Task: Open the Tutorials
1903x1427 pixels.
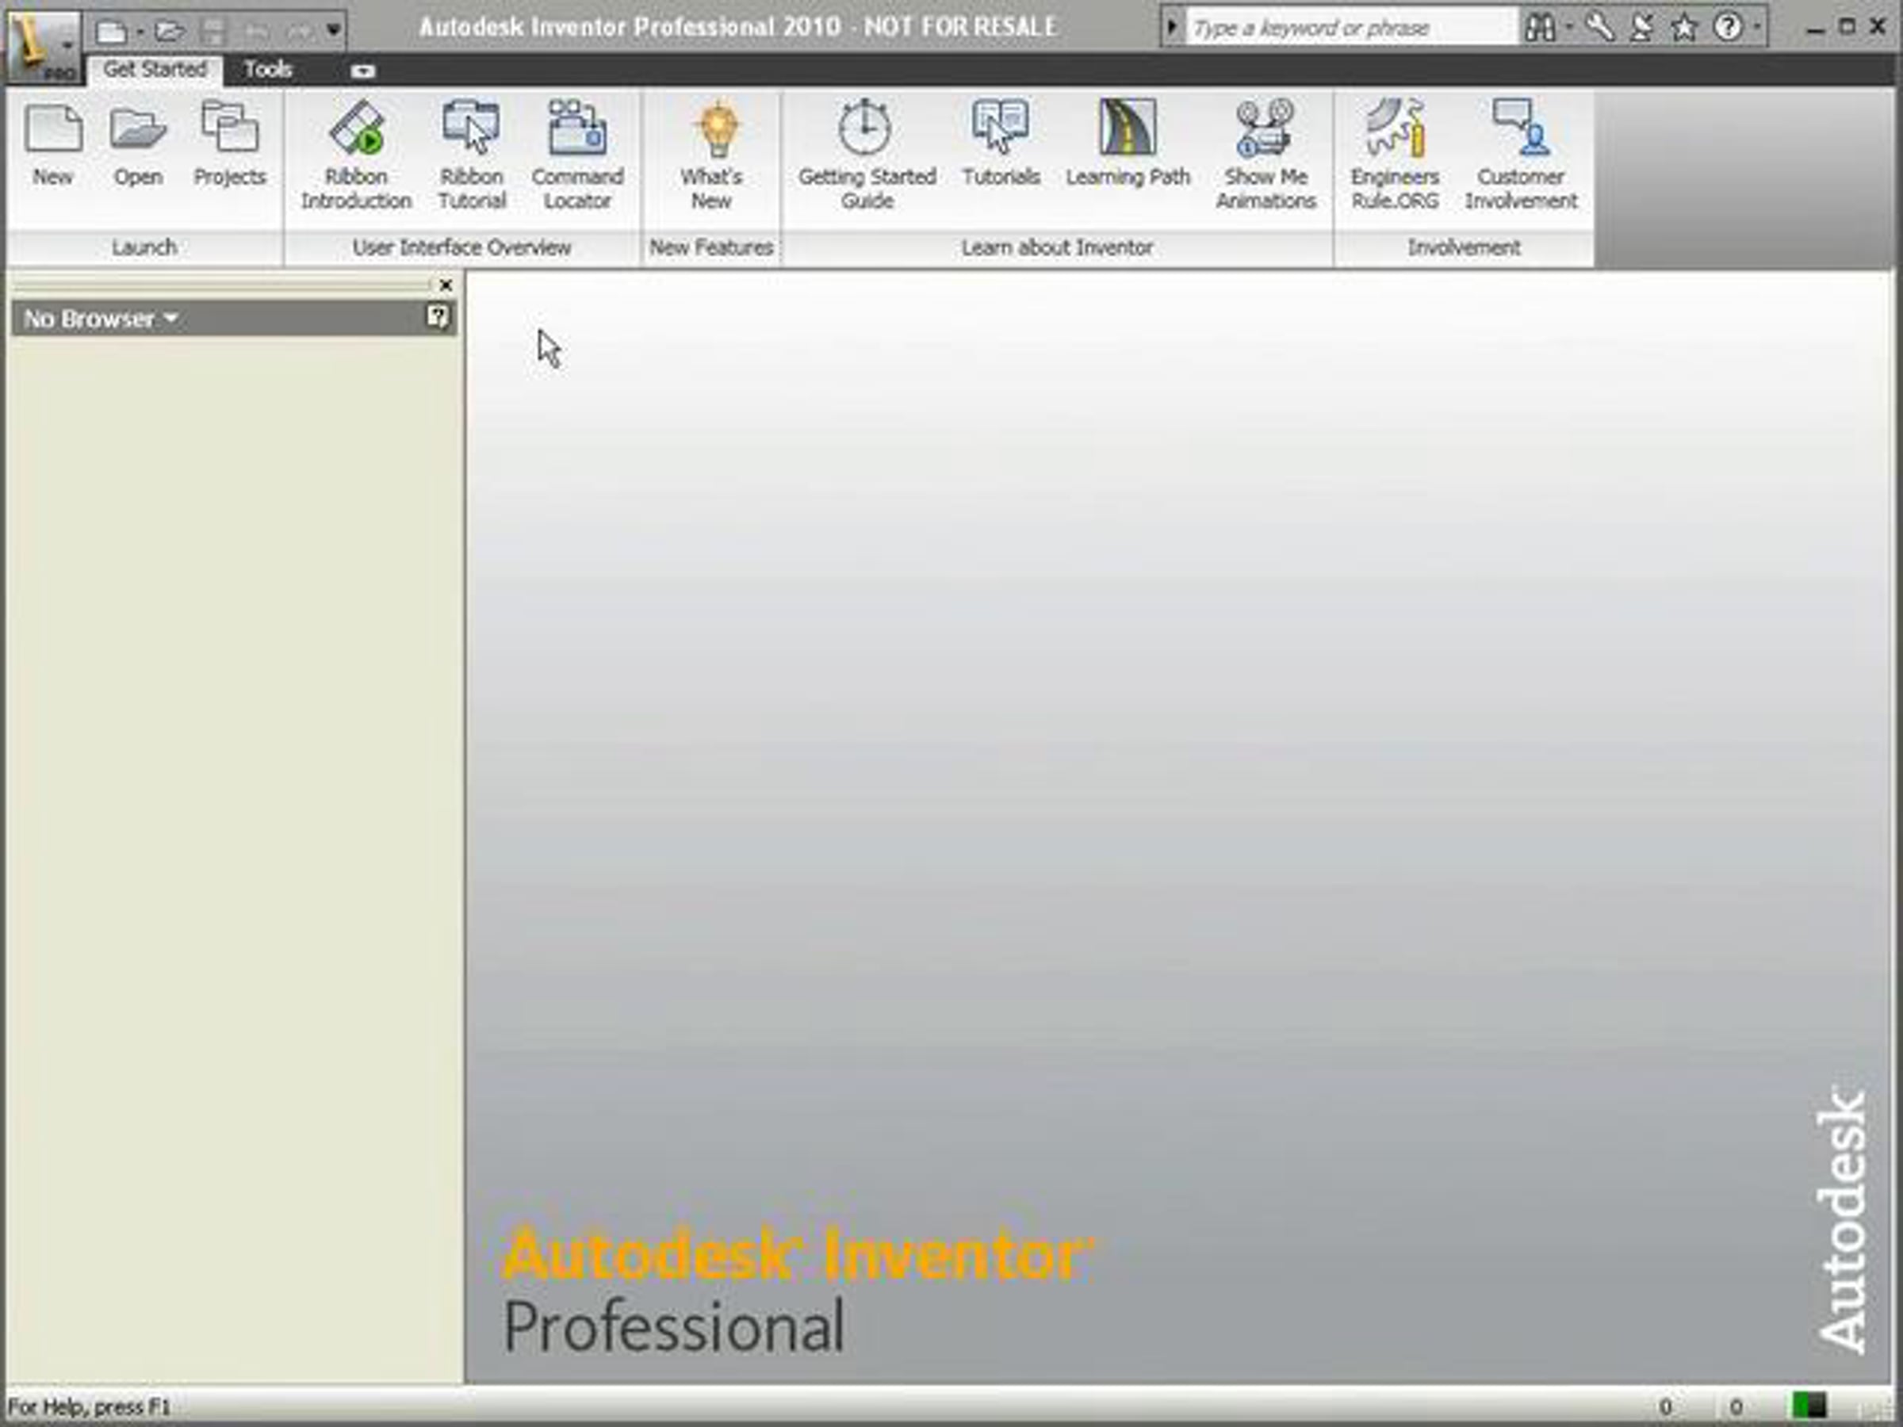Action: [x=1001, y=143]
